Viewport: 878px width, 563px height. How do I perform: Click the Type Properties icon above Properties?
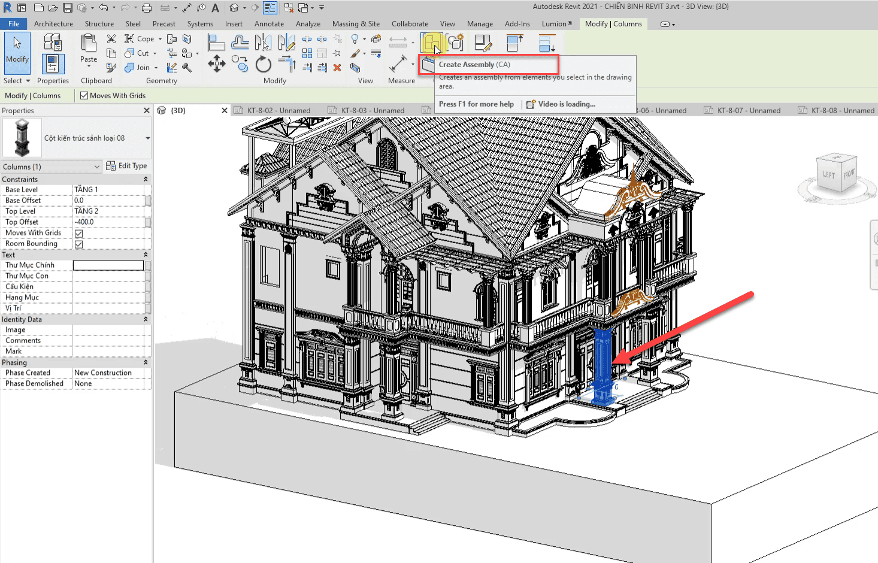click(x=53, y=42)
